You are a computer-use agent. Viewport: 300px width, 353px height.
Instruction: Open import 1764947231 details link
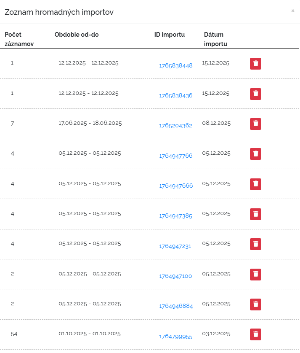pyautogui.click(x=175, y=246)
